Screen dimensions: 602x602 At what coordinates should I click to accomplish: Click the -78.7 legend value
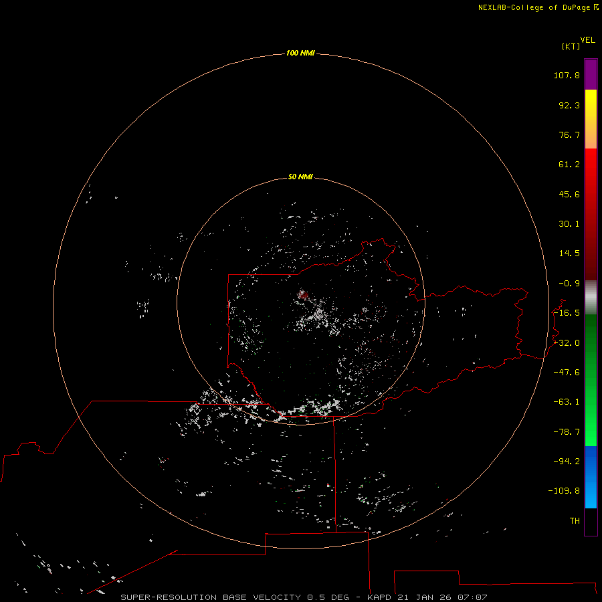(x=567, y=432)
